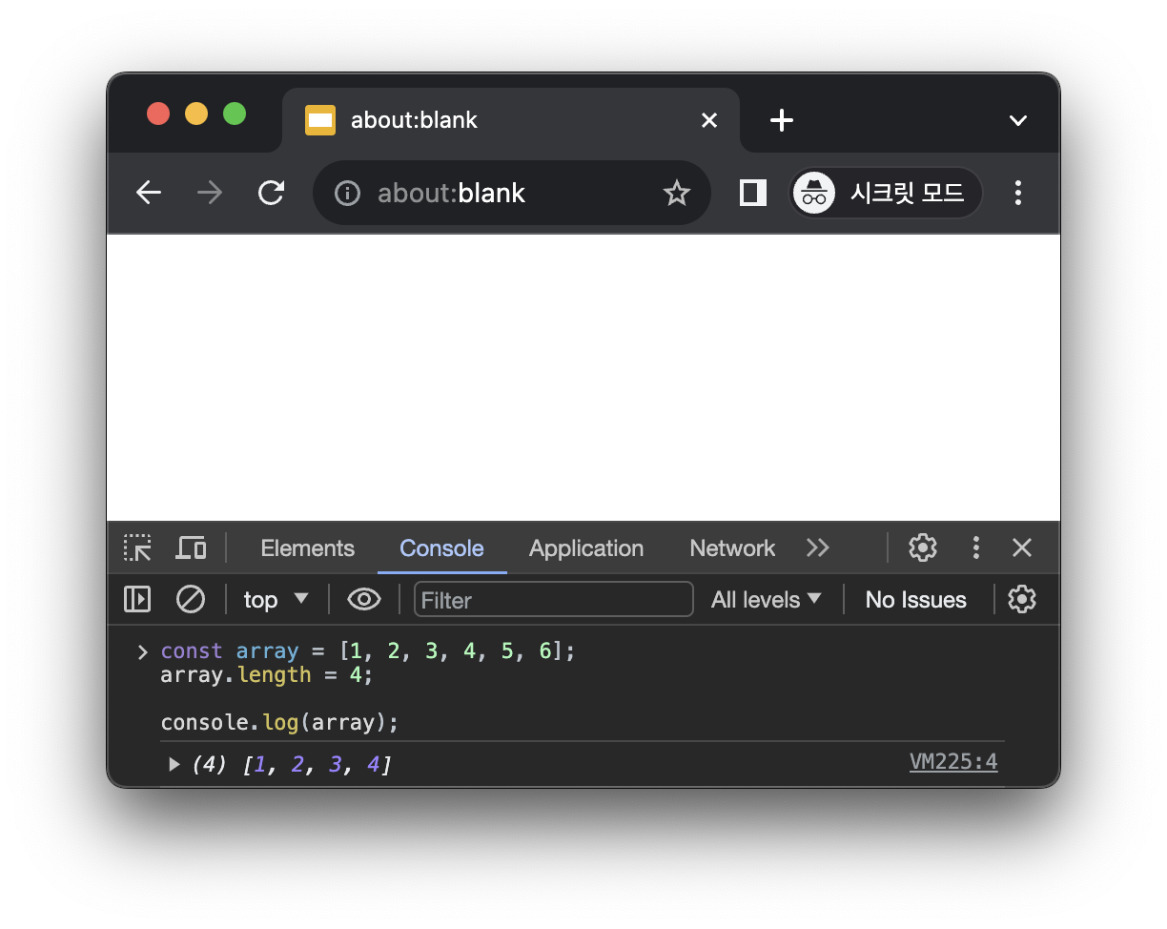Image resolution: width=1167 pixels, height=929 pixels.
Task: Open console settings gear
Action: tap(1022, 599)
